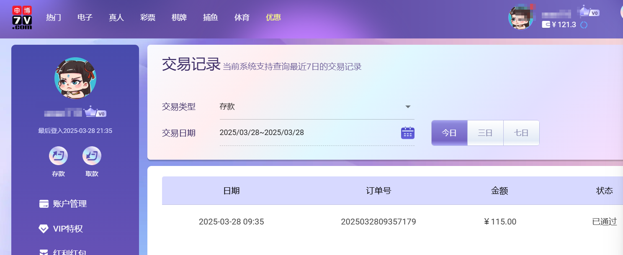Open the 热门 navigation menu

54,18
